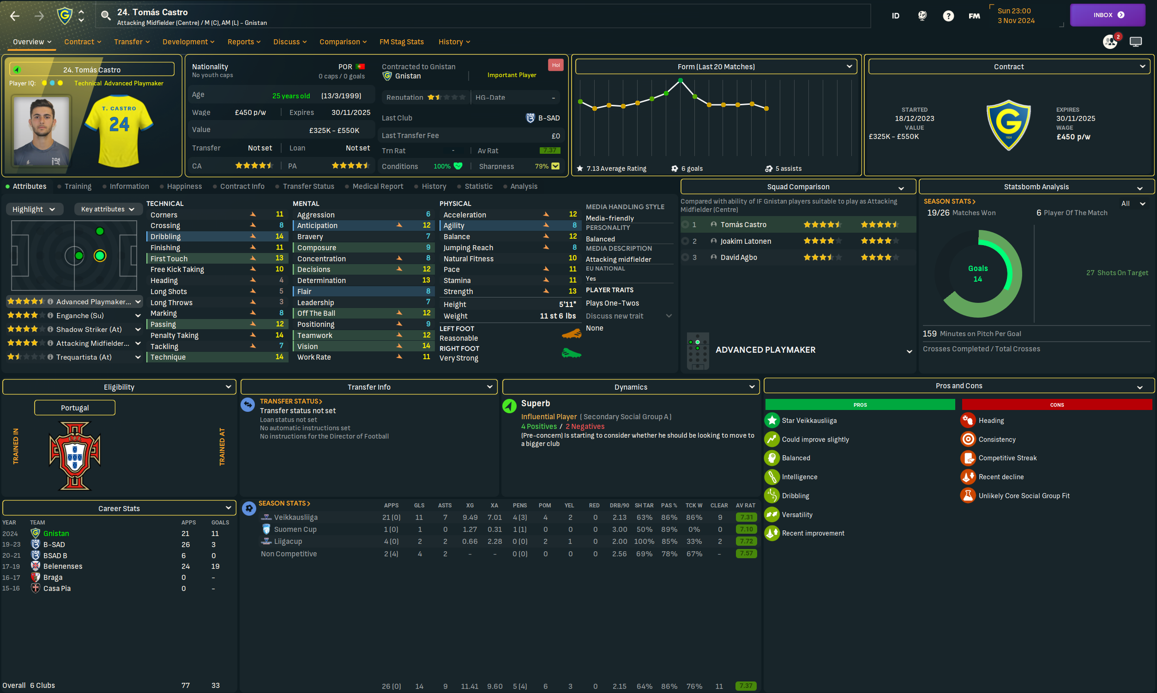Image resolution: width=1157 pixels, height=693 pixels.
Task: Click the info icon beside Enganche role
Action: coord(50,316)
